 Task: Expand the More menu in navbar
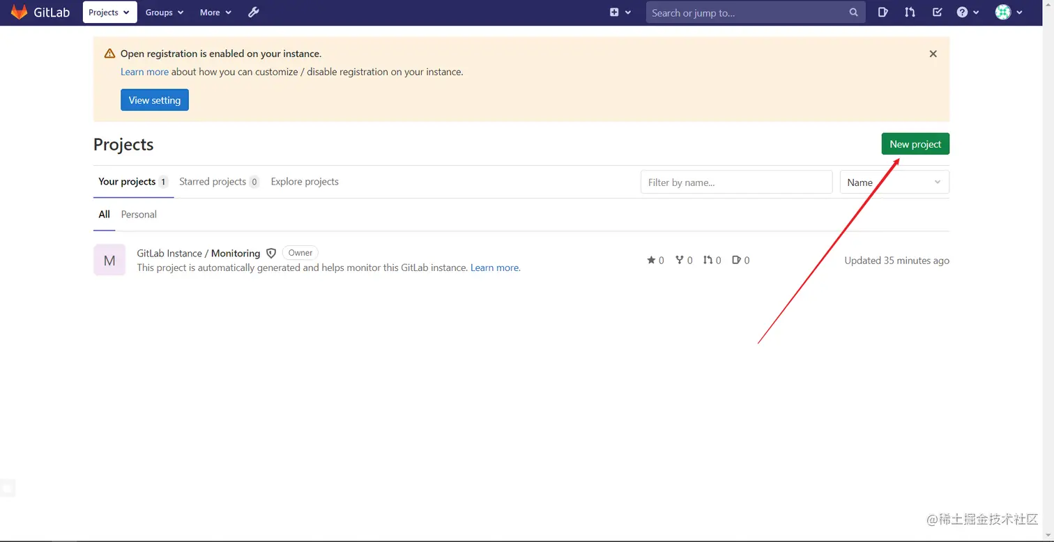(215, 13)
